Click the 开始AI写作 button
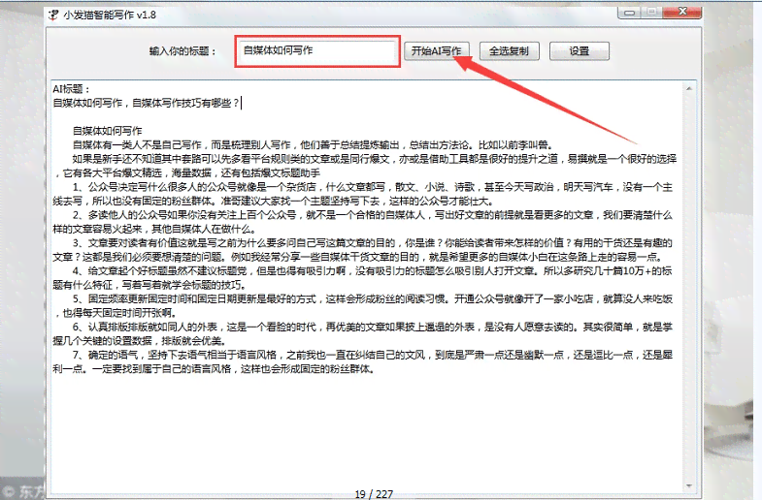This screenshot has height=500, width=762. [437, 51]
